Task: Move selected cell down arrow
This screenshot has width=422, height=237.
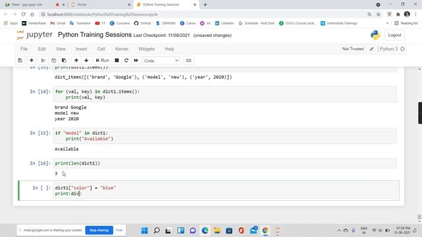Action: (x=86, y=61)
